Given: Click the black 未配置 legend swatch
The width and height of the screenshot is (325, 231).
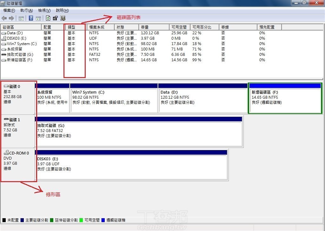Looking at the screenshot, I should click(x=4, y=220).
